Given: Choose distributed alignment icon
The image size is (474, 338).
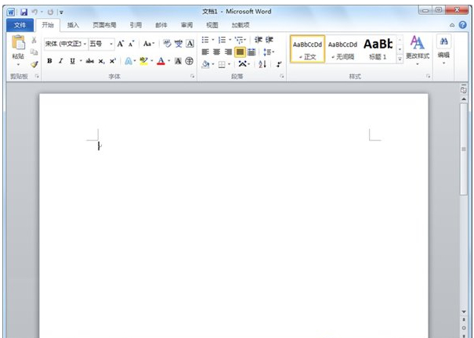Looking at the screenshot, I should point(251,52).
